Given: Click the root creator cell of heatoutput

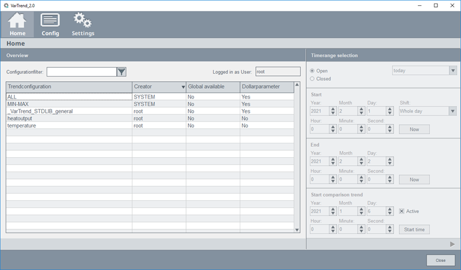Looking at the screenshot, I should (x=159, y=119).
